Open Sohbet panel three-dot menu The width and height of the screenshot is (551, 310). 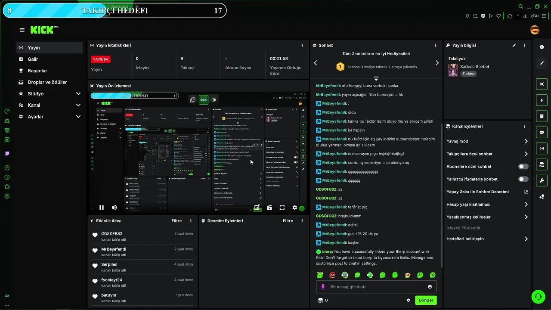[436, 45]
